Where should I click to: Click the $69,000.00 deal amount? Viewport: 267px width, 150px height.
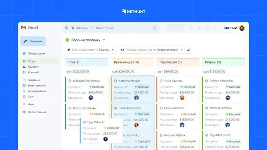click(x=96, y=92)
